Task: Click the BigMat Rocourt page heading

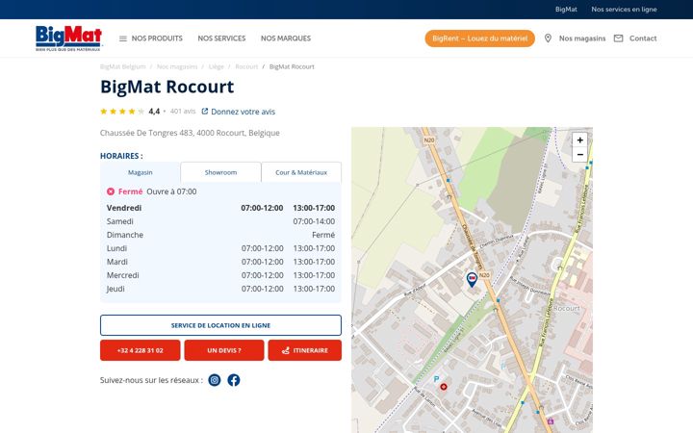Action: click(167, 87)
